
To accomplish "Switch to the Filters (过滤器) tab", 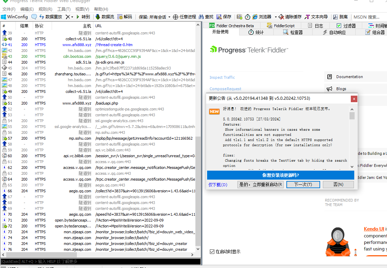I will click(346, 25).
